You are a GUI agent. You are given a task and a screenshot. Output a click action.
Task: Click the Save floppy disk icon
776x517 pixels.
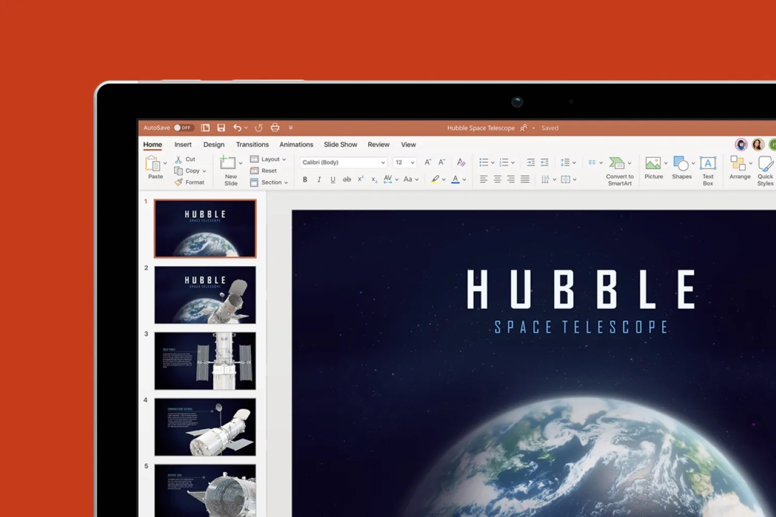coord(221,128)
